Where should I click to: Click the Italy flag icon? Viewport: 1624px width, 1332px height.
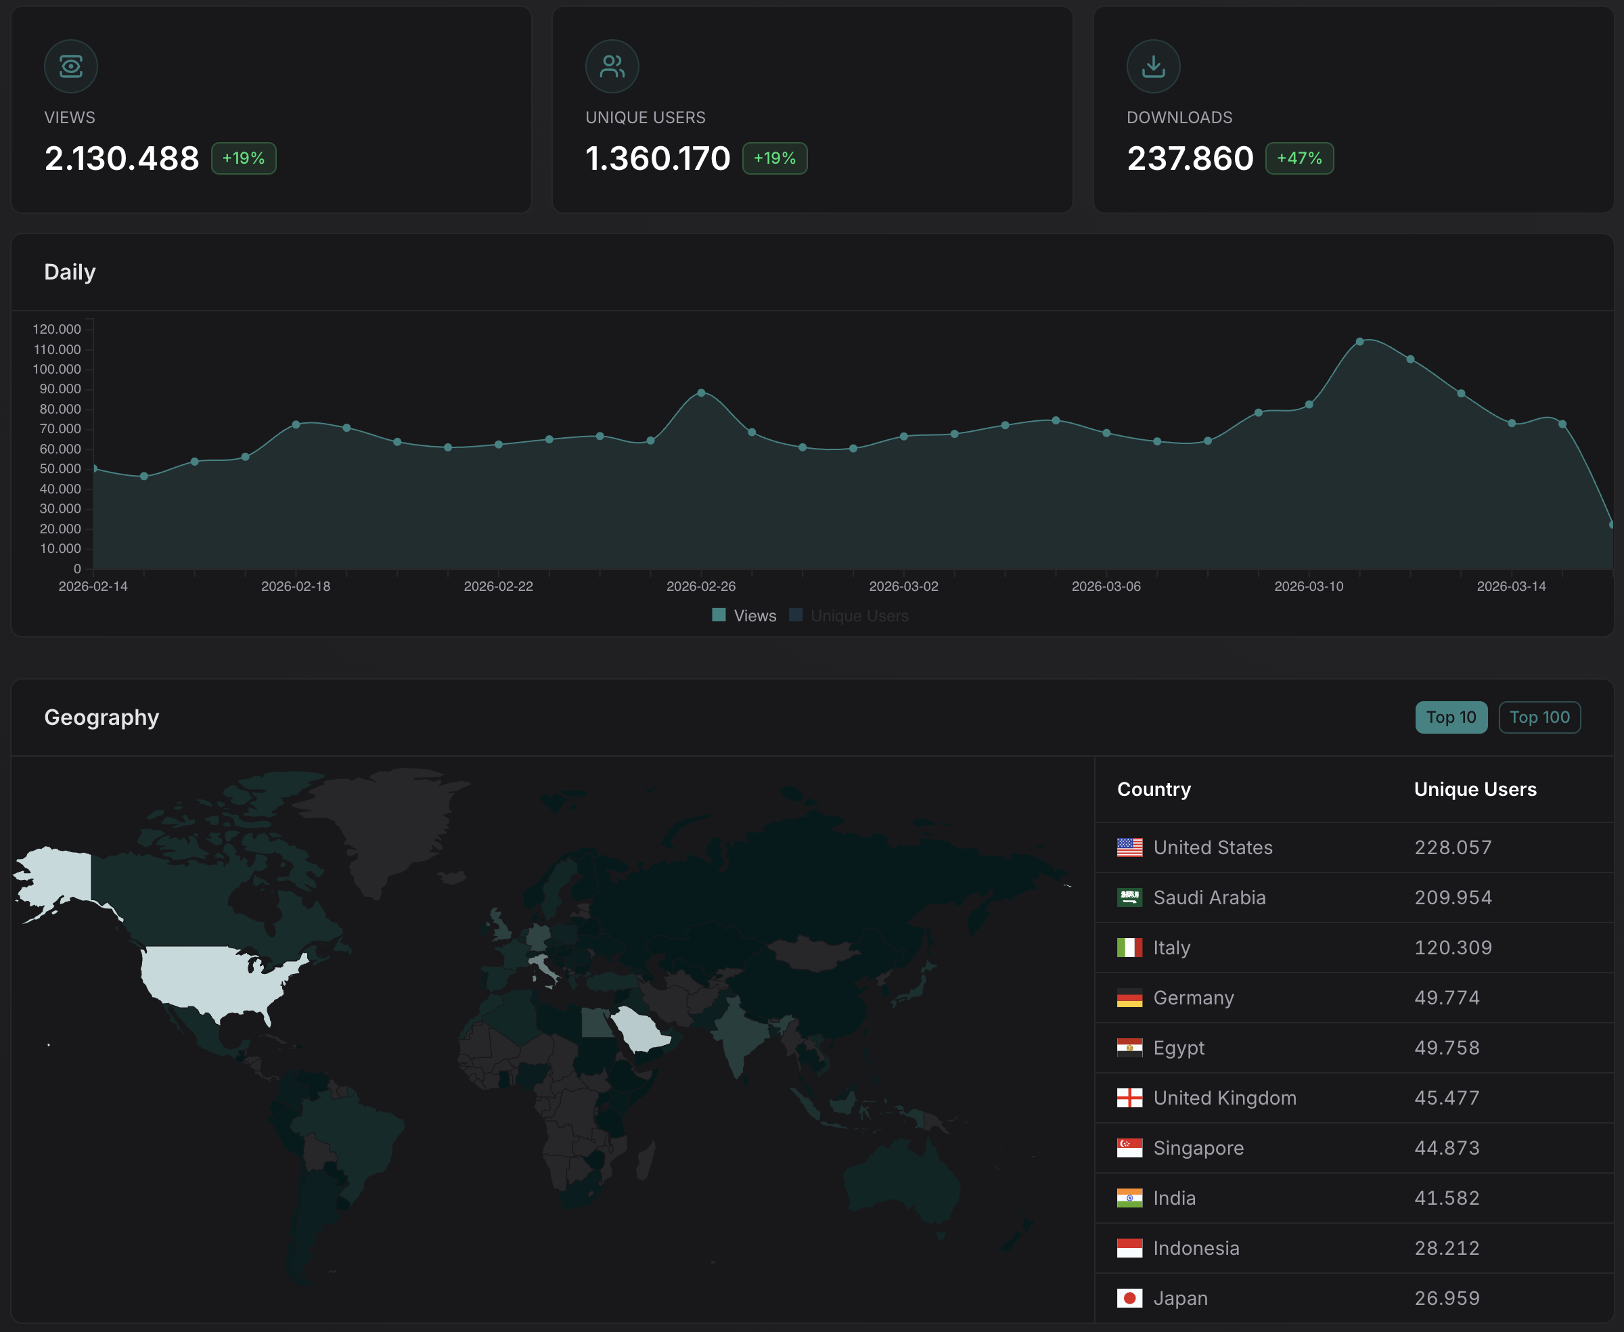(x=1129, y=948)
